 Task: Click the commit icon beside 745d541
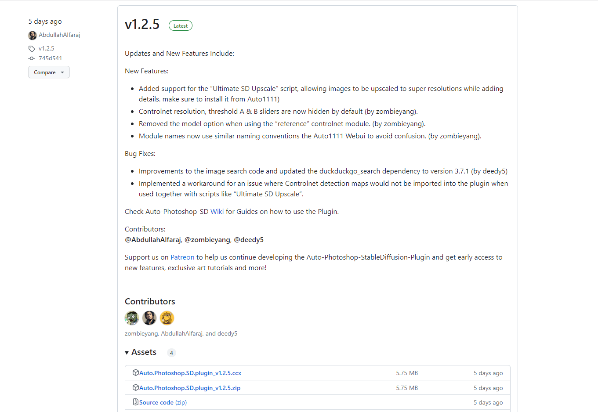click(x=32, y=58)
